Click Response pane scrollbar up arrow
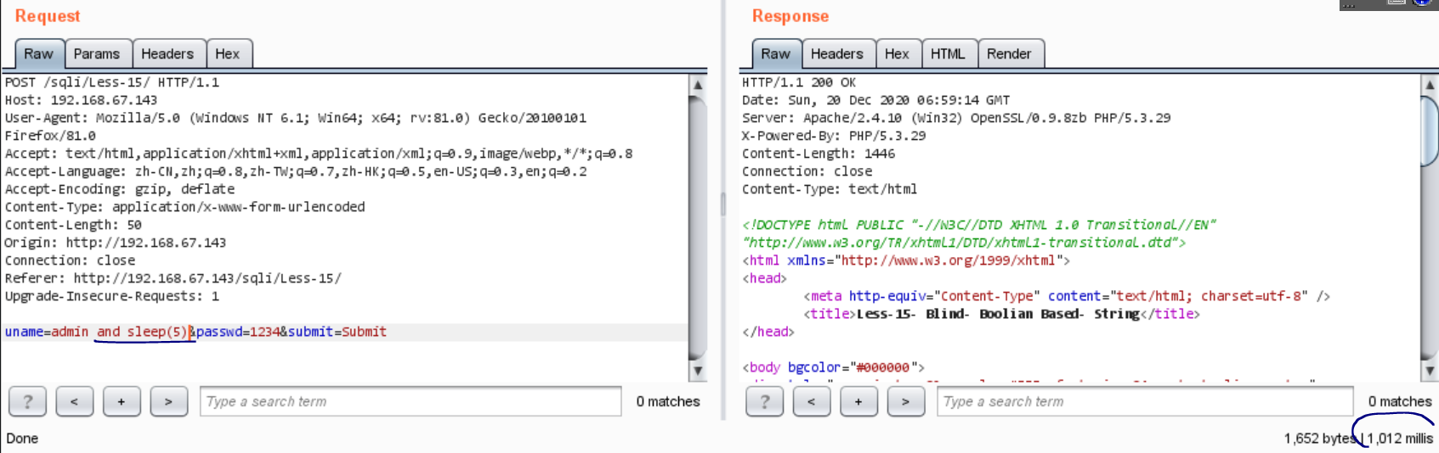This screenshot has width=1439, height=453. [x=1430, y=85]
